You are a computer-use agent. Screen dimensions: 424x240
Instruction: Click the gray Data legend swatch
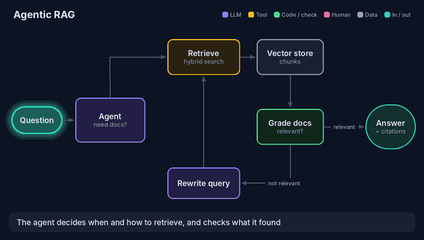point(360,15)
